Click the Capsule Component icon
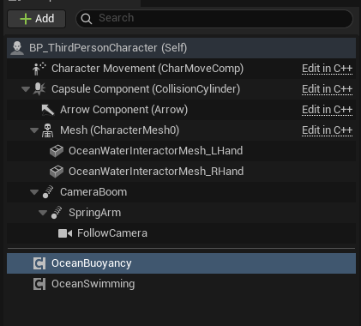Screen dimensions: 361x326 [39, 89]
